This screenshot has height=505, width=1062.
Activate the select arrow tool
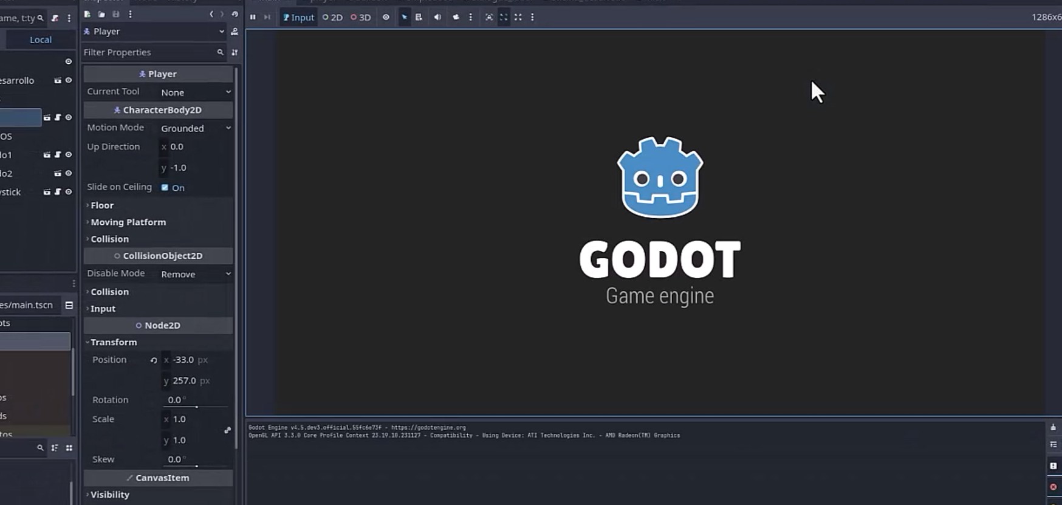(x=404, y=17)
